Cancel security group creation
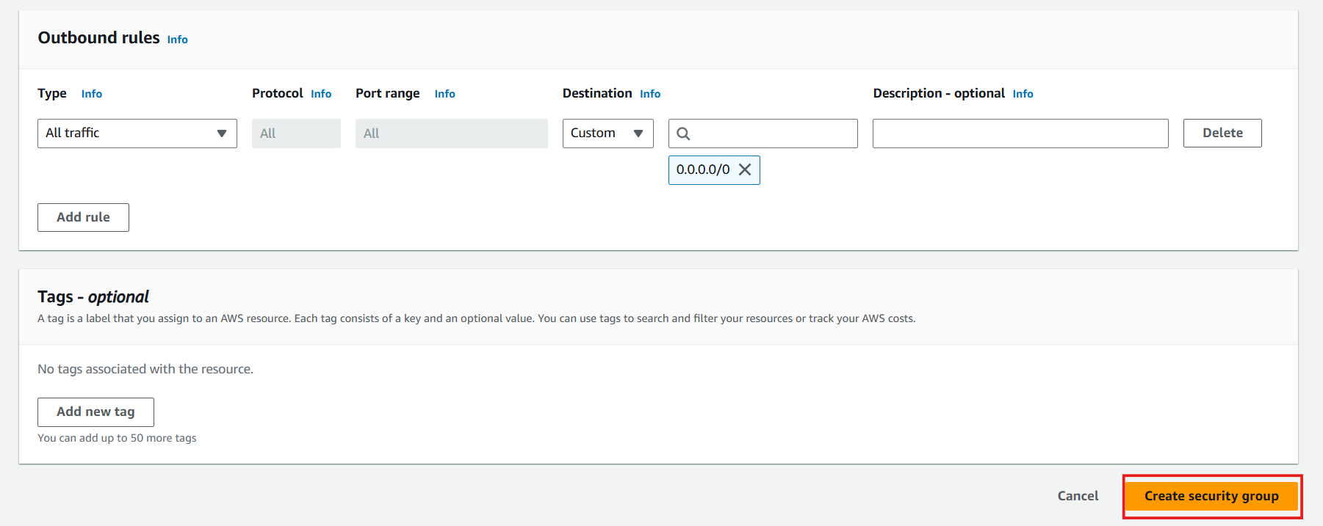The height and width of the screenshot is (526, 1323). point(1078,496)
